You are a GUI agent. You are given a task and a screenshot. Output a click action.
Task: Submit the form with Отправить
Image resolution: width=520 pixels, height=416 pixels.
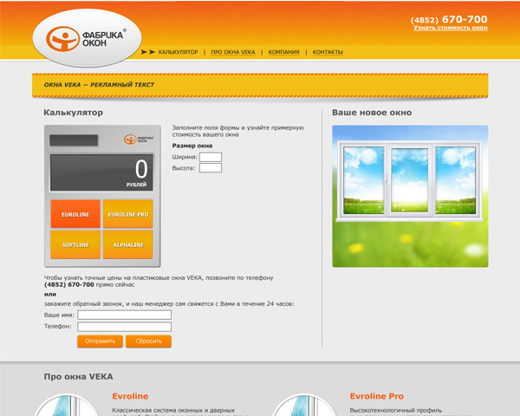100,341
